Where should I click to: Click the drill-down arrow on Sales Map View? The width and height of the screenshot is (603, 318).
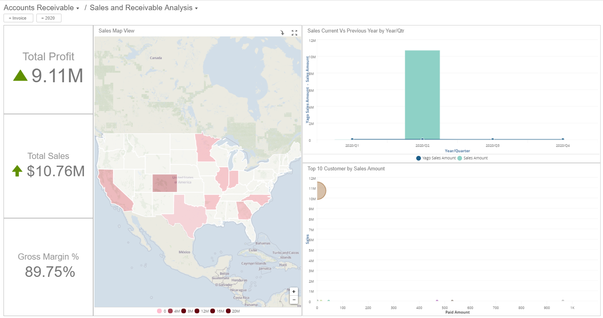[282, 33]
